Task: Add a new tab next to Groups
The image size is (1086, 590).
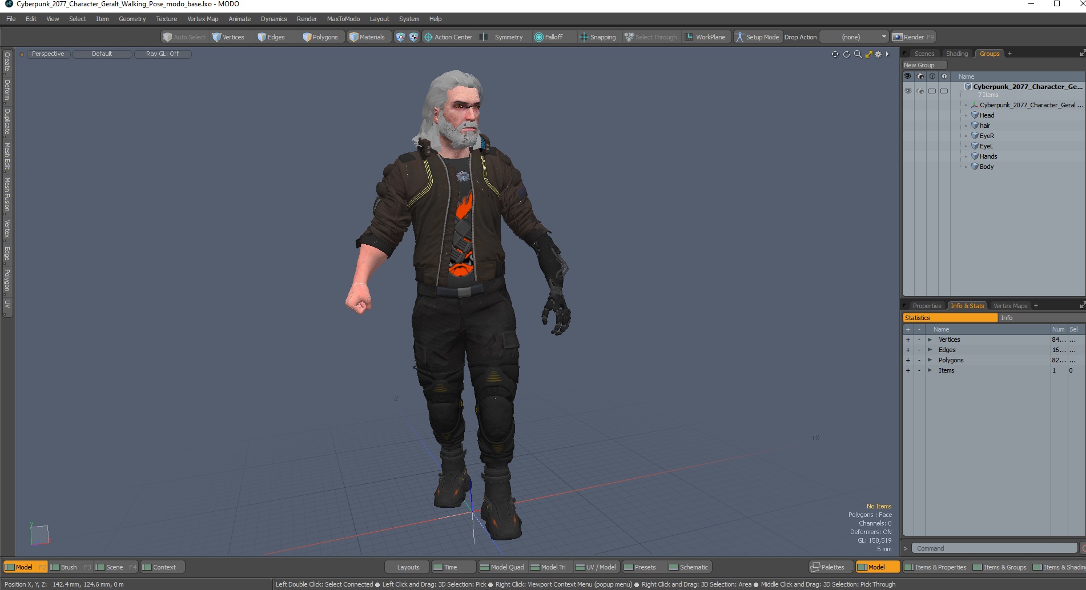Action: click(1009, 54)
